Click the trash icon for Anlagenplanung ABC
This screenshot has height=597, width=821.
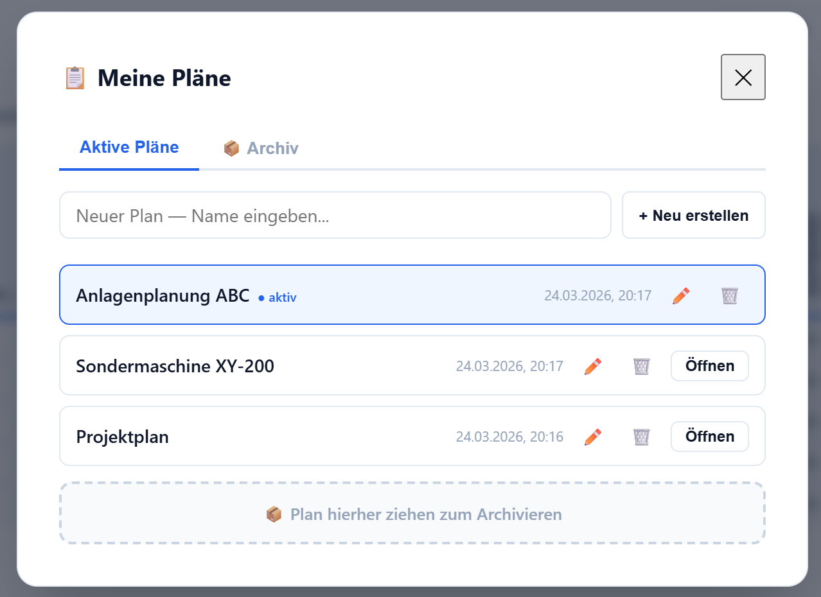click(x=729, y=296)
